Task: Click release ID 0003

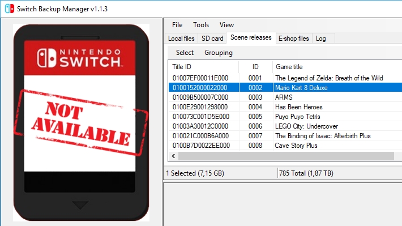Action: 255,97
